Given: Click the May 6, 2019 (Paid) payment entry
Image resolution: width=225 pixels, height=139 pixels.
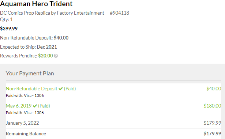Looking at the screenshot, I should [28, 106].
